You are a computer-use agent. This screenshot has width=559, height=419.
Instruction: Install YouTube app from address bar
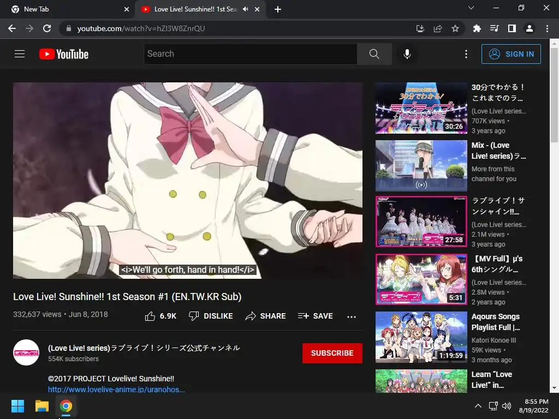(x=420, y=28)
